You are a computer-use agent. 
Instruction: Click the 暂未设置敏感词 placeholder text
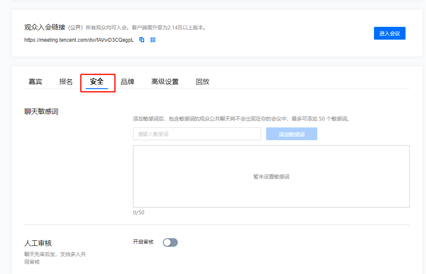[271, 177]
